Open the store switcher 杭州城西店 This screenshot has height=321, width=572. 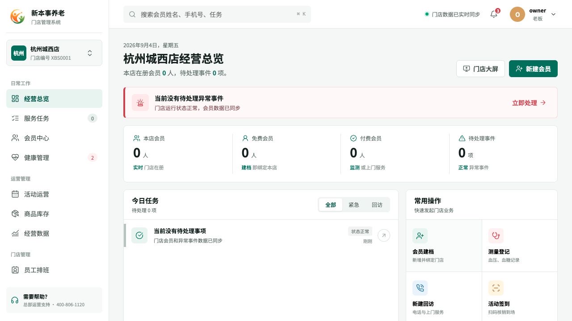pos(54,53)
